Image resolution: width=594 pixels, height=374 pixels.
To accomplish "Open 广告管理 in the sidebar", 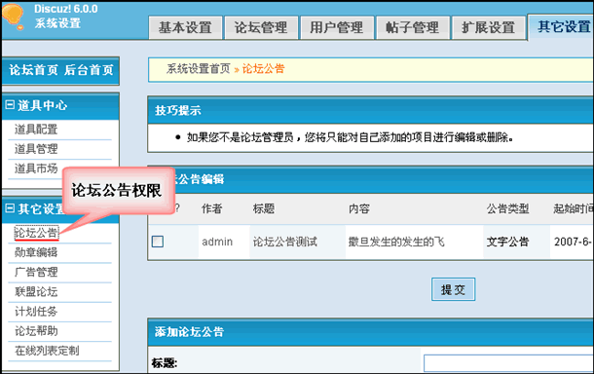I will coord(36,272).
